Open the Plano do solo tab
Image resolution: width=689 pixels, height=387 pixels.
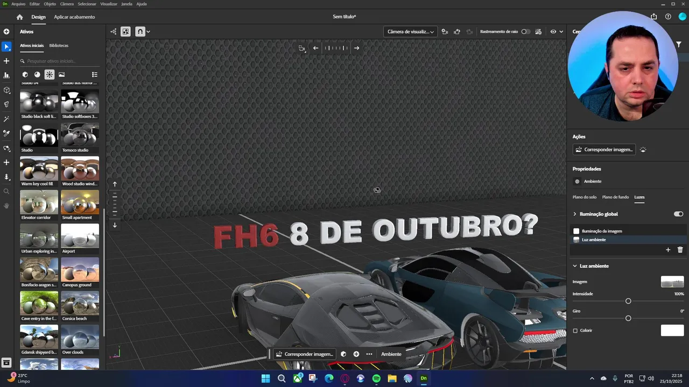point(585,197)
